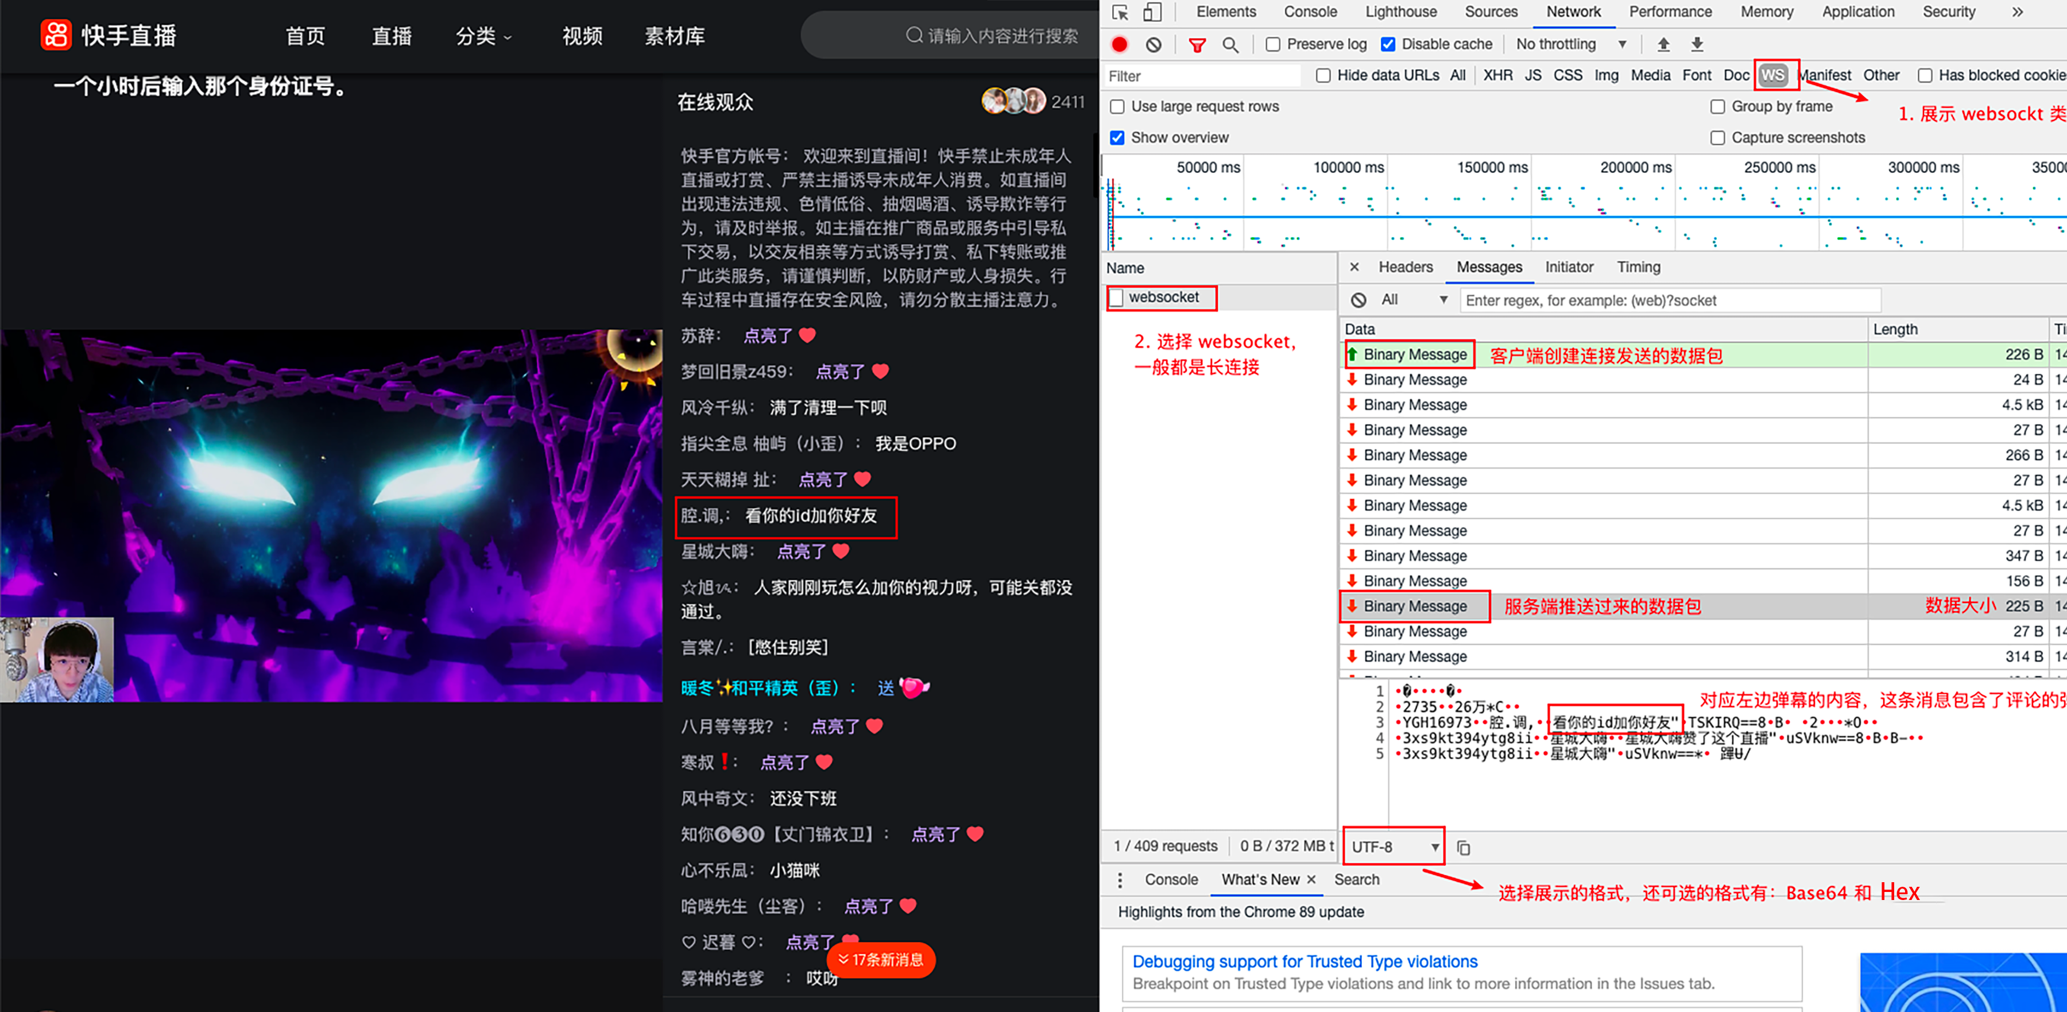Copy message content with the copy icon
The width and height of the screenshot is (2067, 1012).
[x=1464, y=848]
